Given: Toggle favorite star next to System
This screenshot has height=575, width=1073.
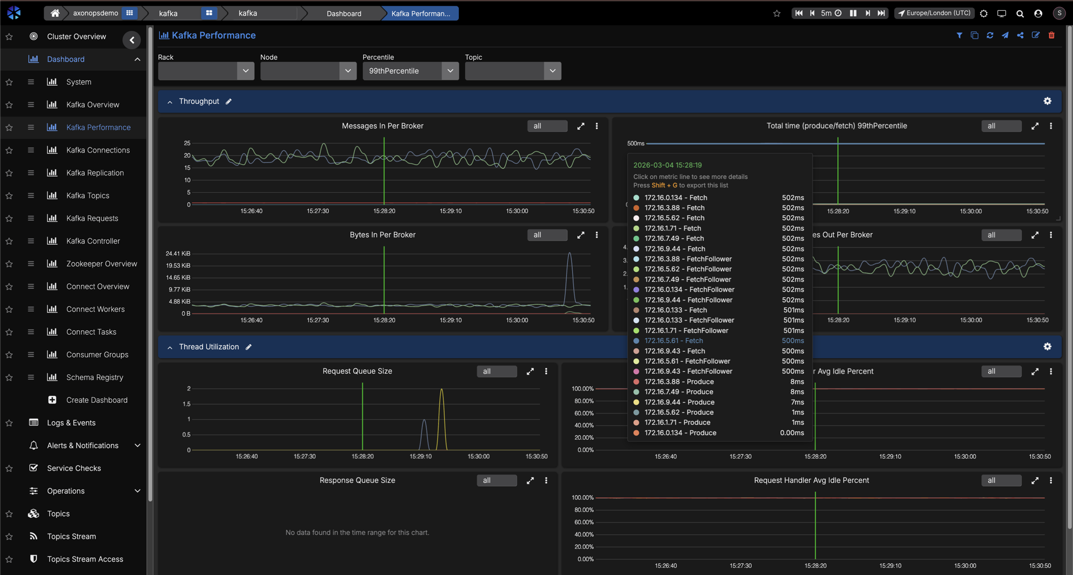Looking at the screenshot, I should tap(9, 82).
